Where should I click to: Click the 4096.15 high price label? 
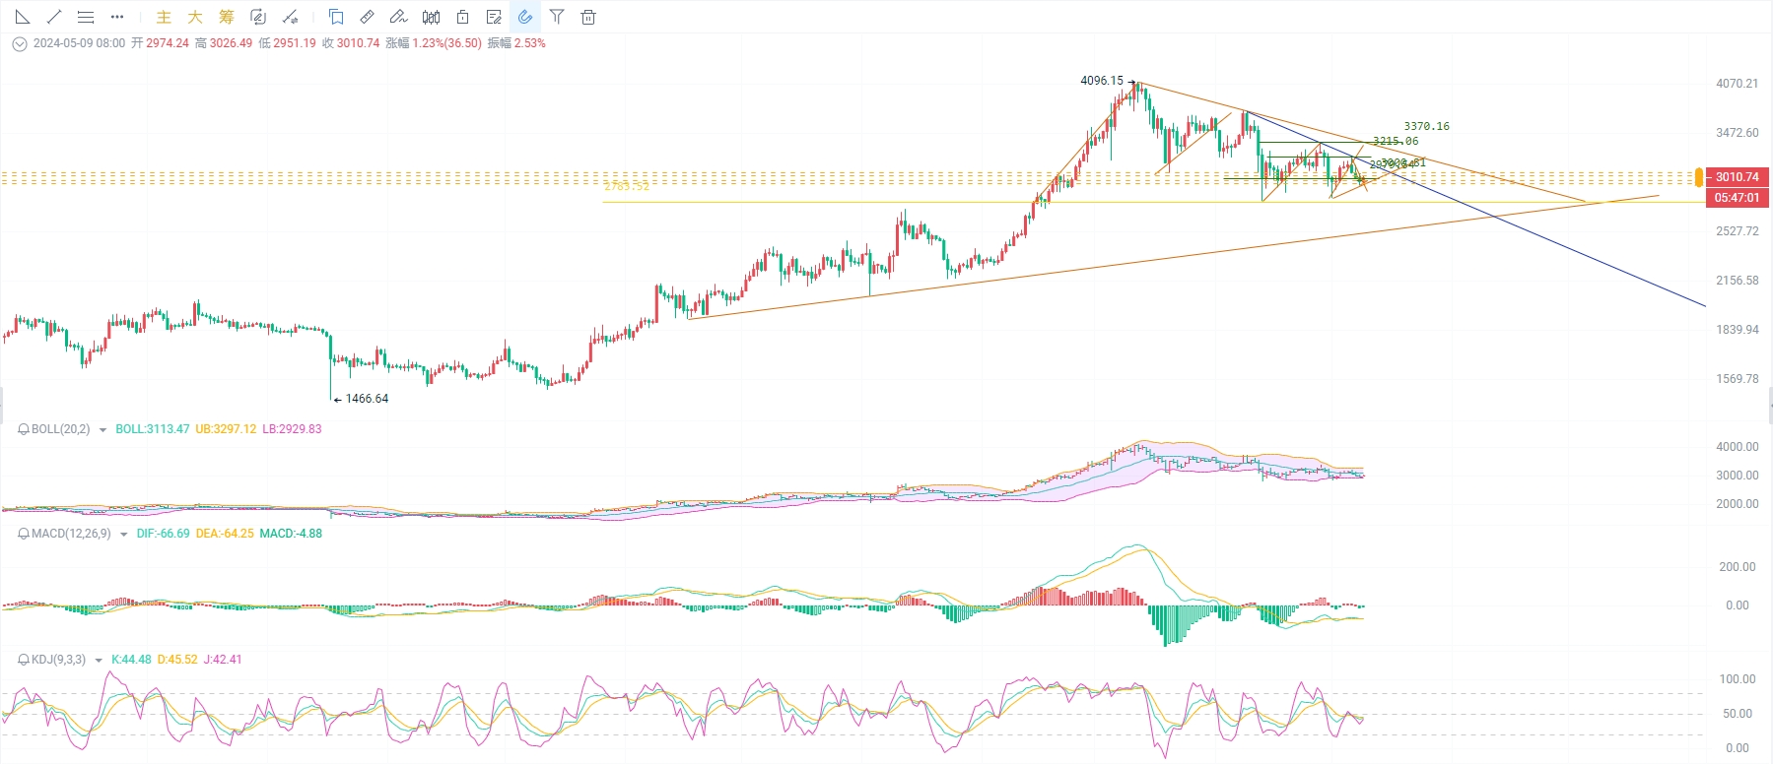[x=1102, y=81]
